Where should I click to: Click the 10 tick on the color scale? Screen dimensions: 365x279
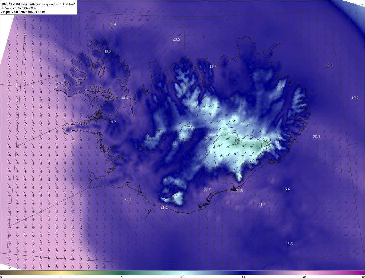182,277
